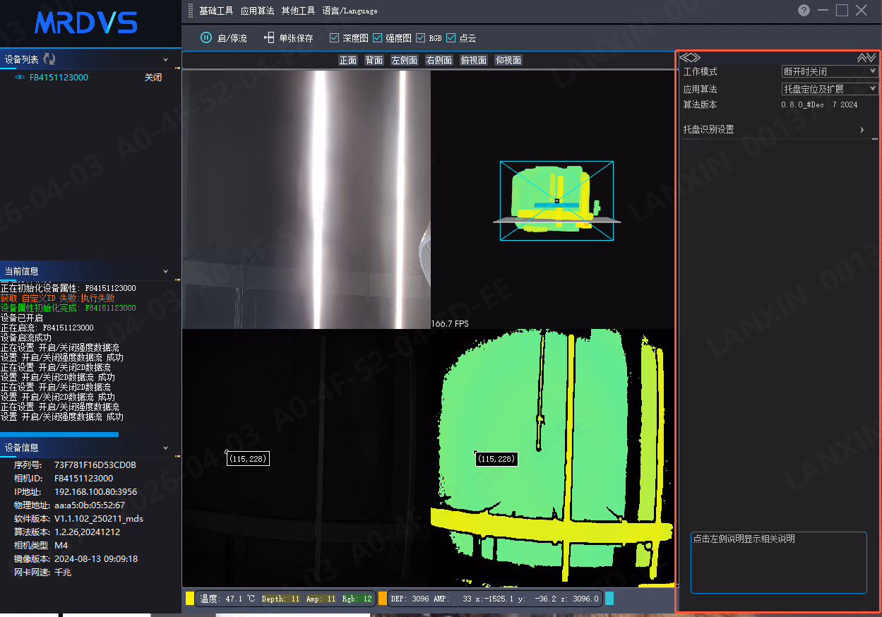882x617 pixels.
Task: Click the Rgb: 12 status value
Action: tap(357, 599)
